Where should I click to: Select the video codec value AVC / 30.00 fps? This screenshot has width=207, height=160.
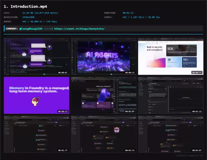coord(141,17)
